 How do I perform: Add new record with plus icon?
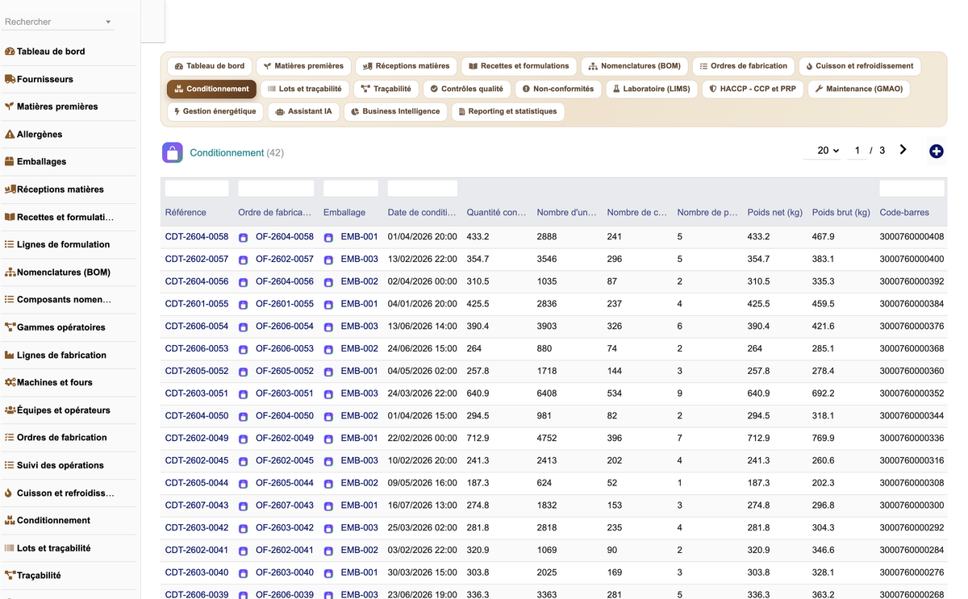tap(936, 151)
